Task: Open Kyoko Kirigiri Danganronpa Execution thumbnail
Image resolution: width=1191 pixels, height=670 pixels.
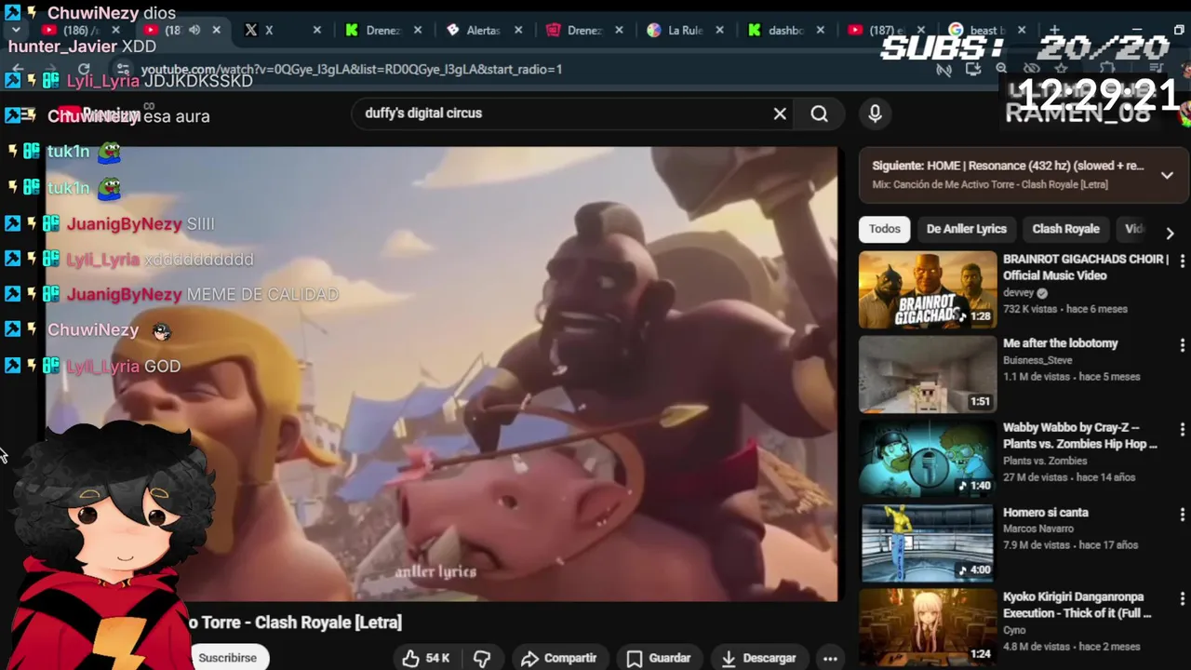Action: coord(928,628)
